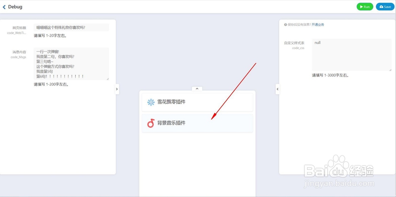Click the question mark help icon
Viewport: 396px width, 197px height.
click(286, 25)
